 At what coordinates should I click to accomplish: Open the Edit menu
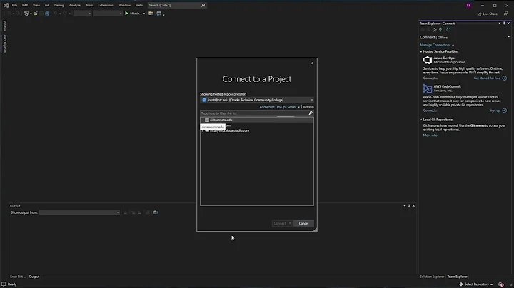25,5
